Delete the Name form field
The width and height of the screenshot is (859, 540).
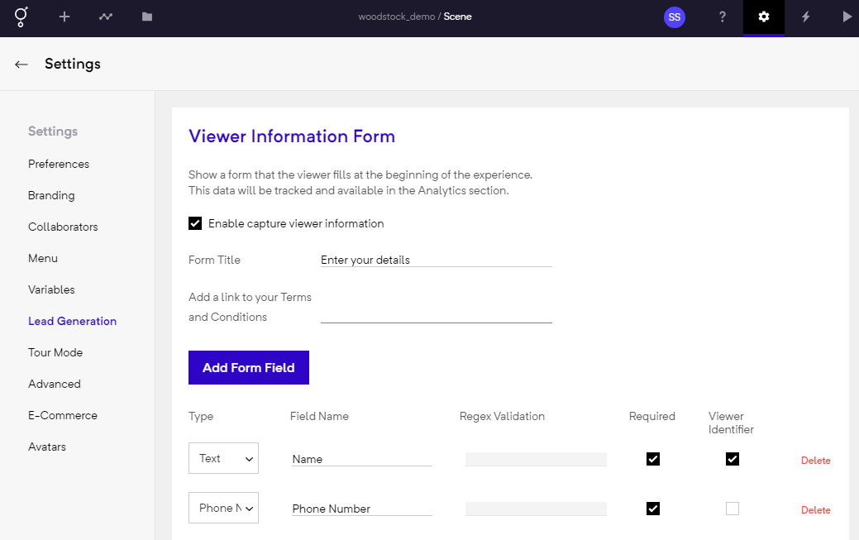pyautogui.click(x=815, y=461)
